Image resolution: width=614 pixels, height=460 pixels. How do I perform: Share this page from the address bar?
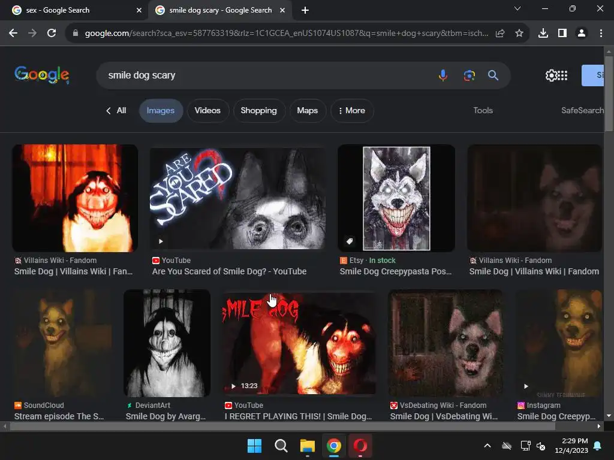point(500,34)
